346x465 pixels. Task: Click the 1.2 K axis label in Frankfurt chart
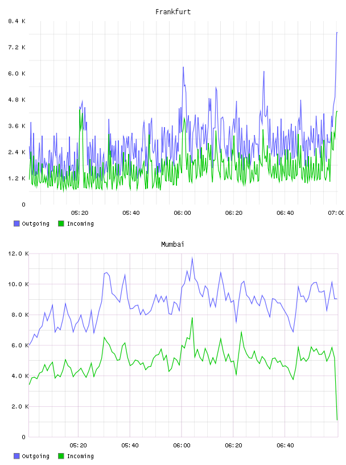tap(17, 178)
